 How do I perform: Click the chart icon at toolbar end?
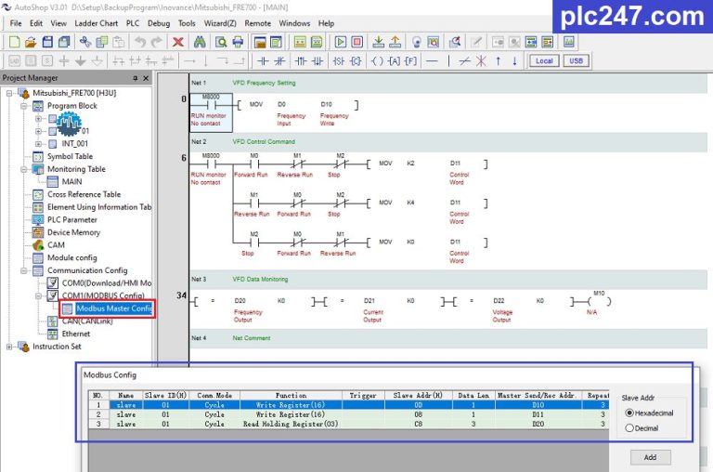point(569,42)
